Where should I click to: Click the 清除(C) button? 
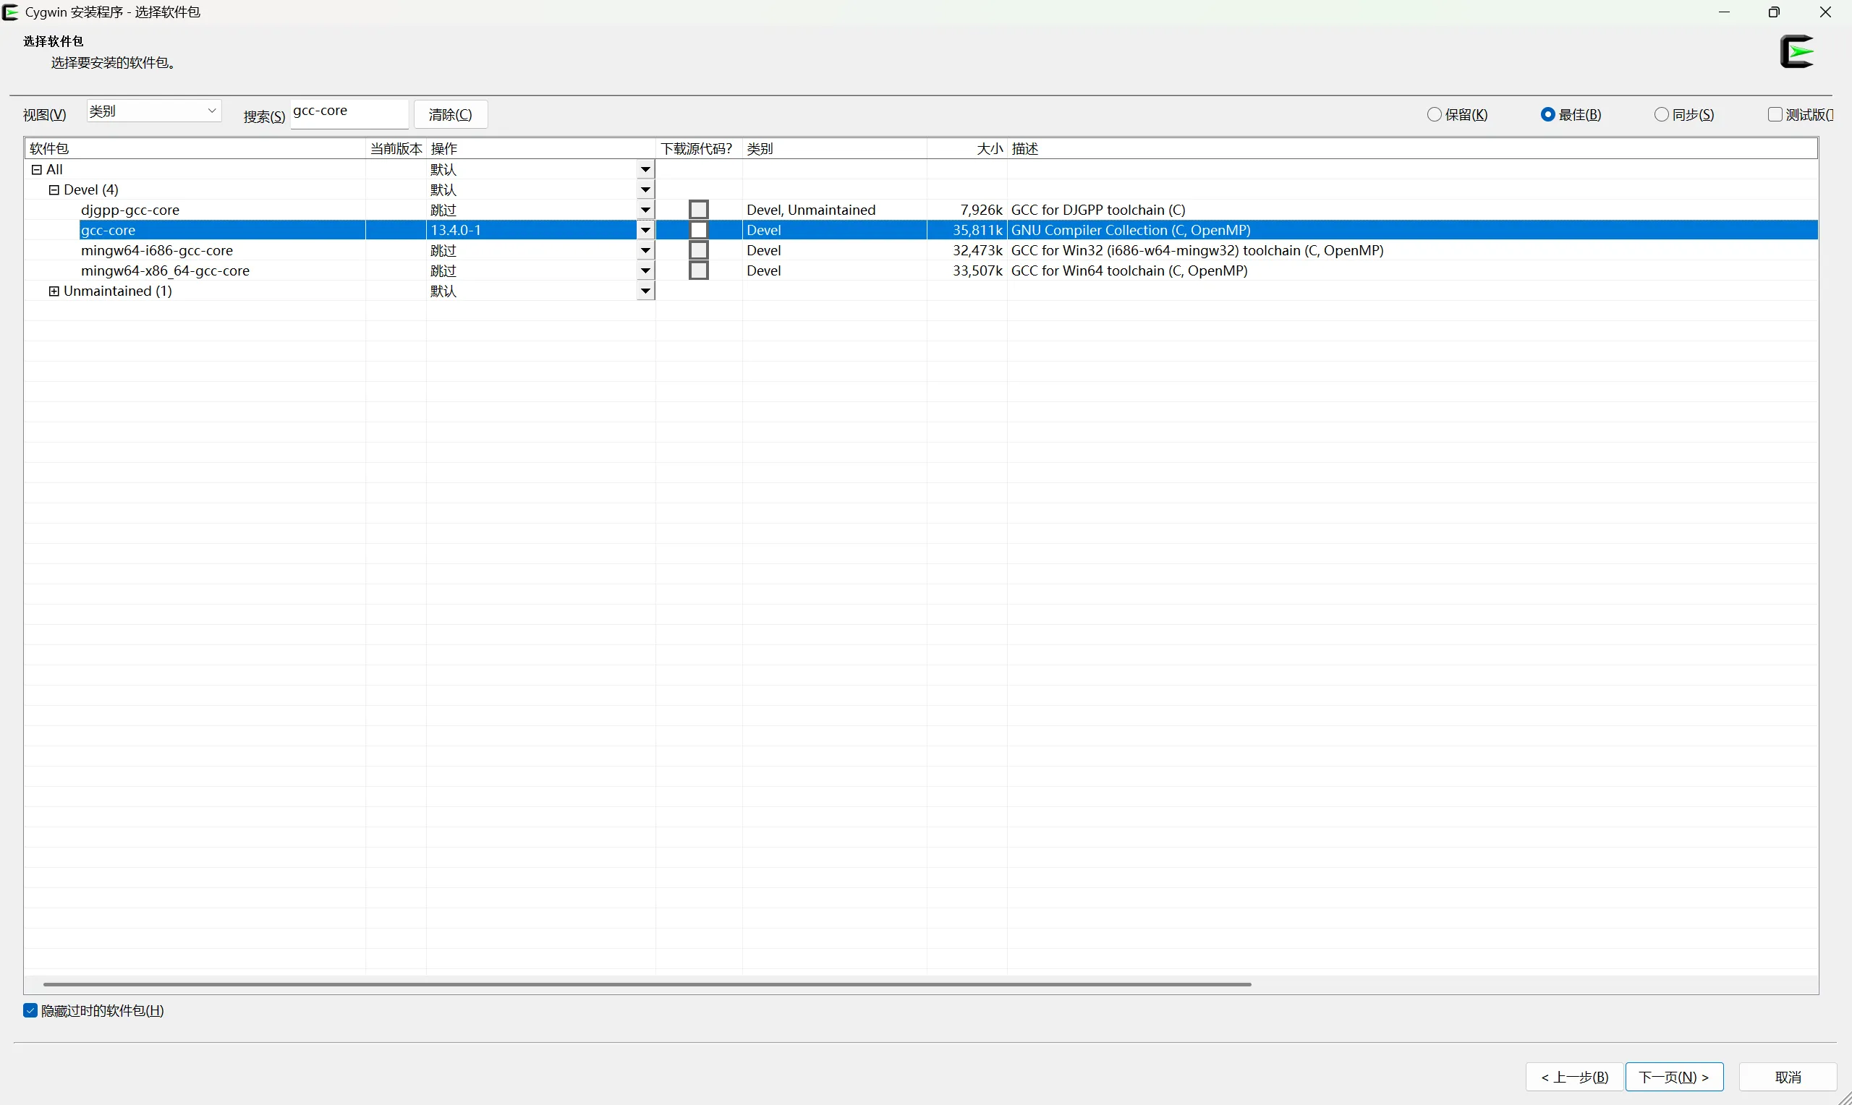pyautogui.click(x=451, y=115)
